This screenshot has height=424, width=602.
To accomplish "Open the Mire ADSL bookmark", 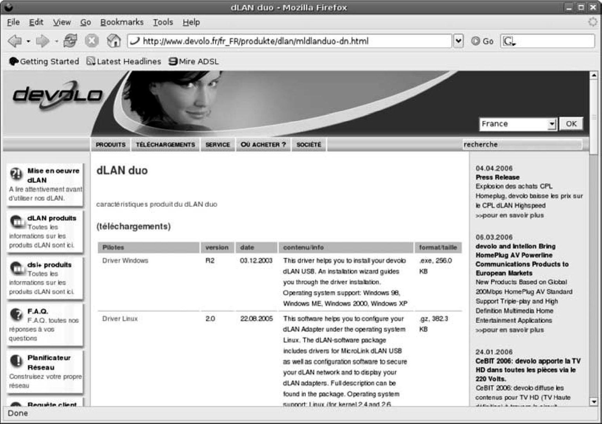I will pos(194,61).
